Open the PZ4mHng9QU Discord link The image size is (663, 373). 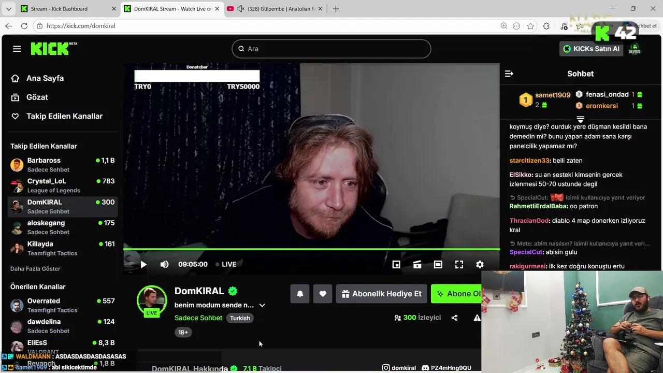tap(446, 368)
